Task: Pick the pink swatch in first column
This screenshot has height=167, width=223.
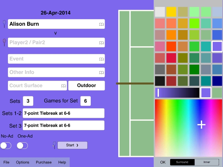Action: tap(160, 46)
